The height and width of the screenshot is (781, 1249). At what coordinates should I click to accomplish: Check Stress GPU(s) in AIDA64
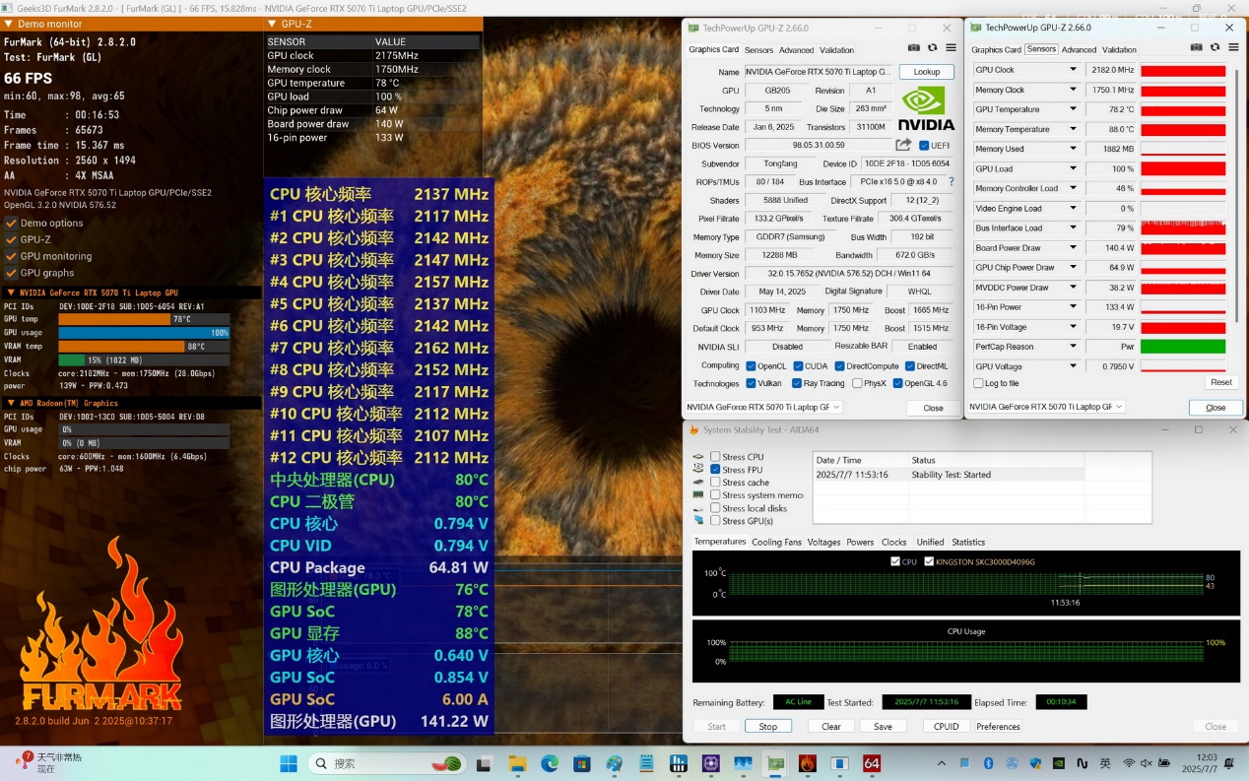715,521
